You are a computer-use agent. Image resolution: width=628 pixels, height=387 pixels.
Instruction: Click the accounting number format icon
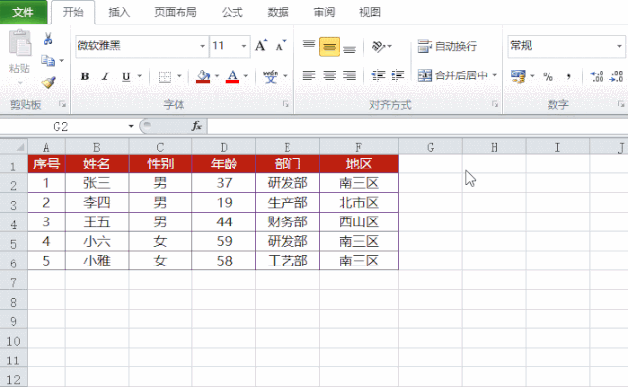(518, 76)
